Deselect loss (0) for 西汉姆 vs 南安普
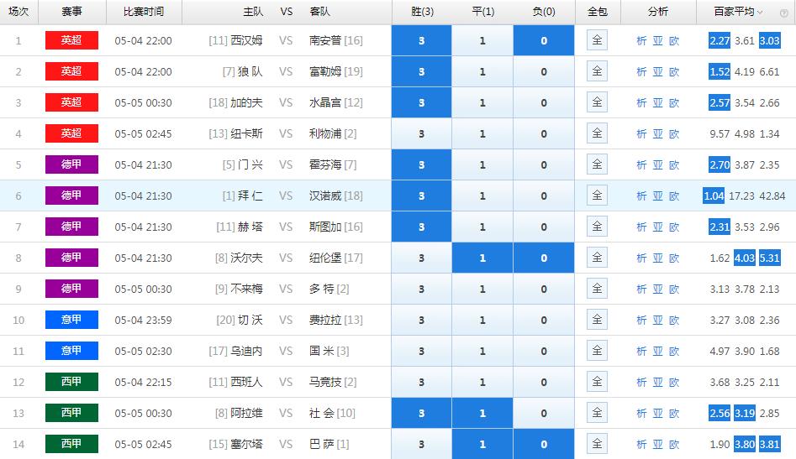Screen dimensions: 796x459 (x=544, y=40)
